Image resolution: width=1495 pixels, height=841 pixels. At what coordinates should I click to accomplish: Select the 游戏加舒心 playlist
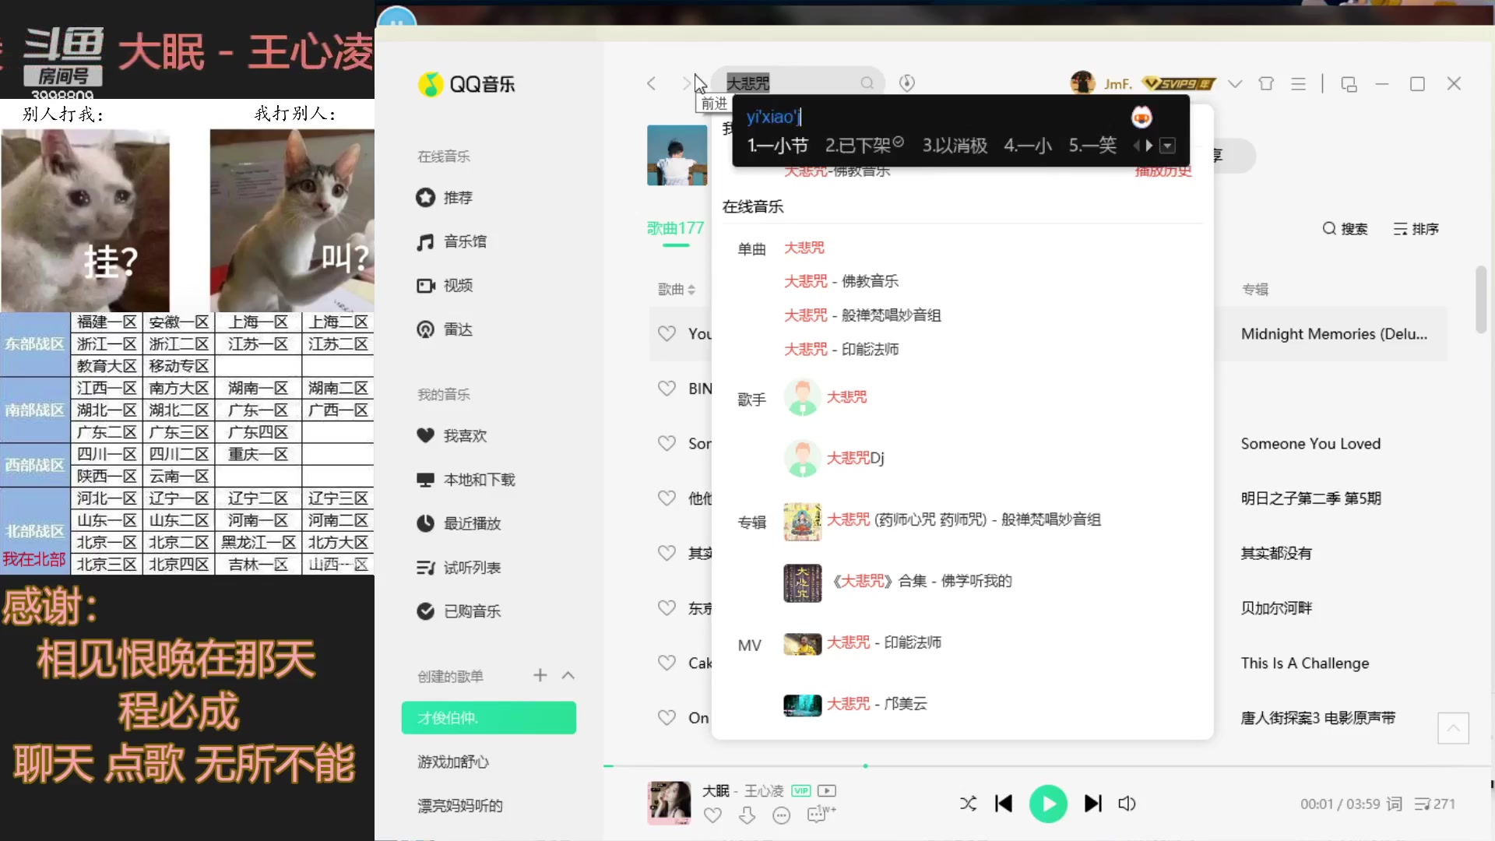453,762
